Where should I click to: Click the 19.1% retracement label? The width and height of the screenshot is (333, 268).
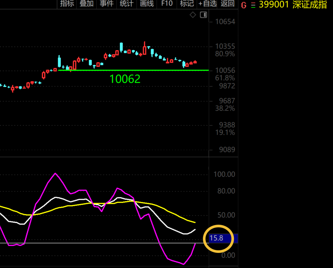225,133
